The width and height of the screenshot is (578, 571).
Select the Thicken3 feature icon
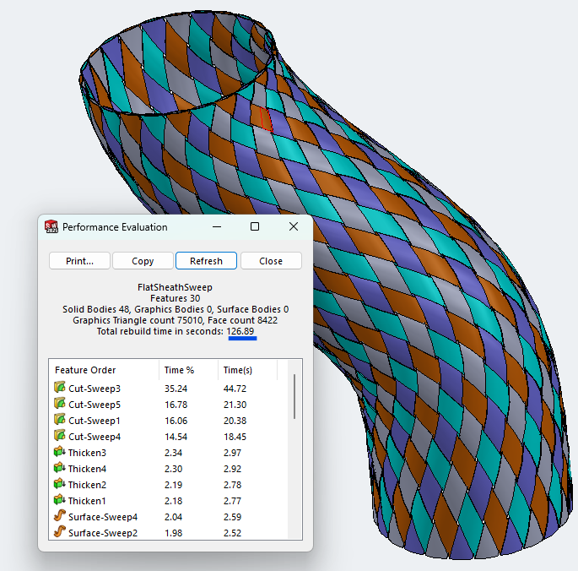pyautogui.click(x=59, y=453)
